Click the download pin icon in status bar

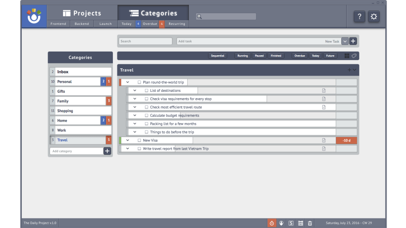[281, 223]
